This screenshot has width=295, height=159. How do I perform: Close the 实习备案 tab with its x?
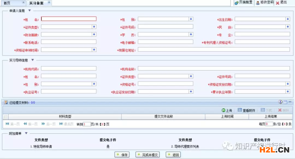49,2
